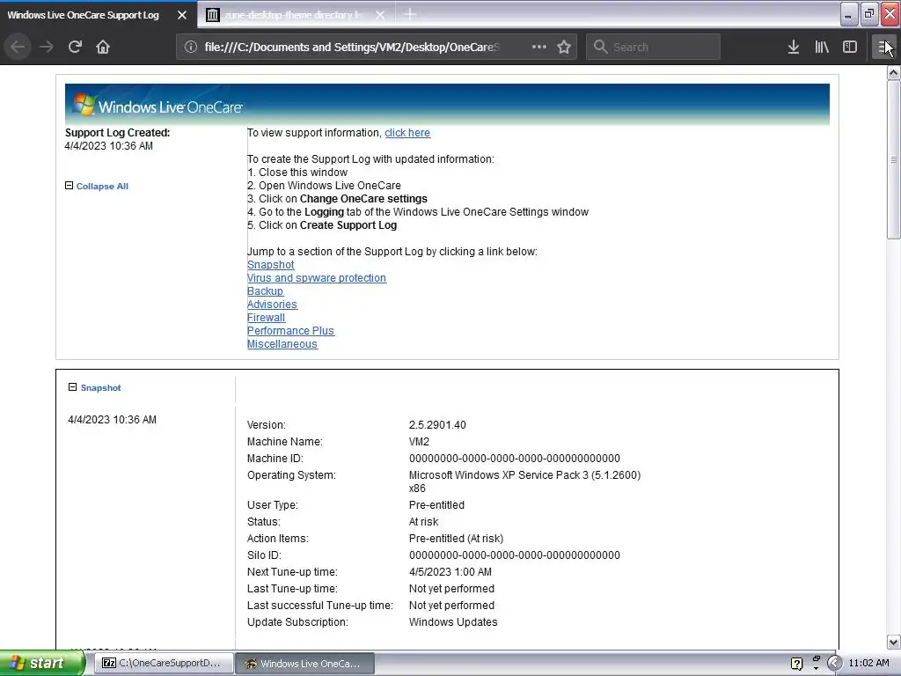This screenshot has height=676, width=901.
Task: Open a new browser tab
Action: tap(410, 14)
